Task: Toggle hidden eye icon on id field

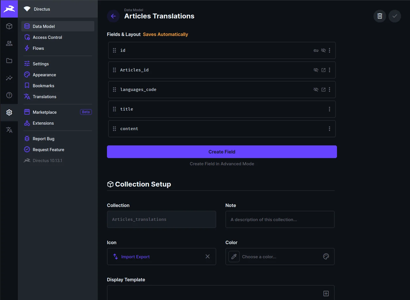Action: click(323, 50)
